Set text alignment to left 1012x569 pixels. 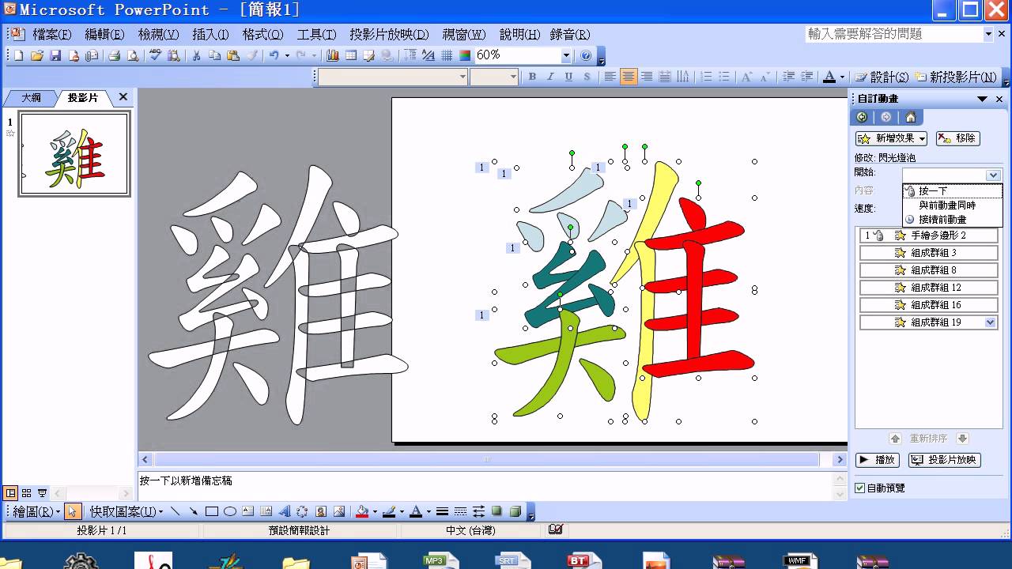[x=610, y=77]
